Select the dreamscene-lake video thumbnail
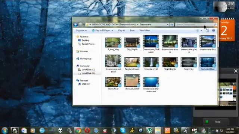Image resolution: width=239 pixels, height=134 pixels. [x=208, y=41]
